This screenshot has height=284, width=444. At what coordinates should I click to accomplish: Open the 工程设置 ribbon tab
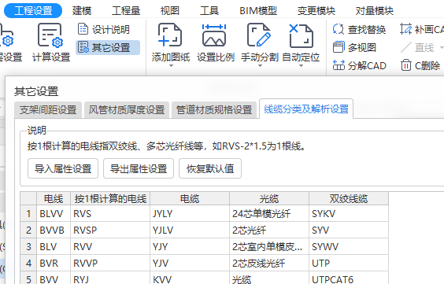33,11
